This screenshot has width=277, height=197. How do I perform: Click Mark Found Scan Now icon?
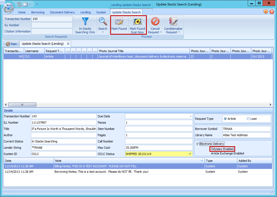137,22
